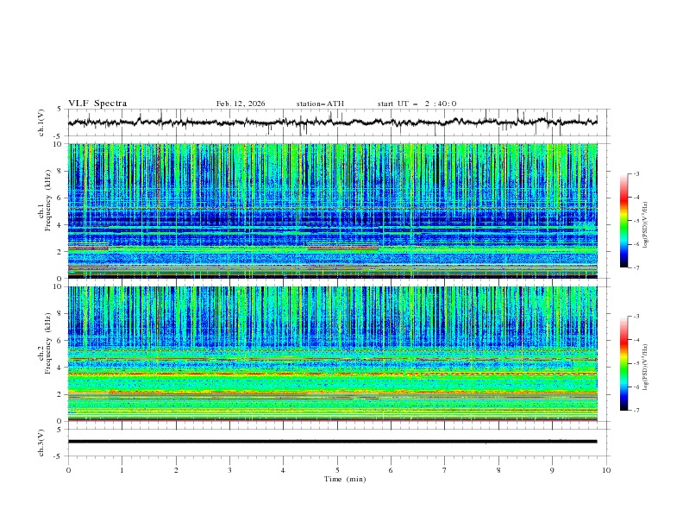683x528 pixels.
Task: Click the 10 kHz tick label on ch.1 spectrogram
Action: (x=59, y=144)
